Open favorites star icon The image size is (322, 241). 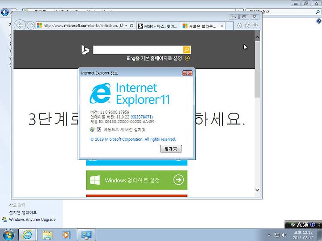coord(247,25)
